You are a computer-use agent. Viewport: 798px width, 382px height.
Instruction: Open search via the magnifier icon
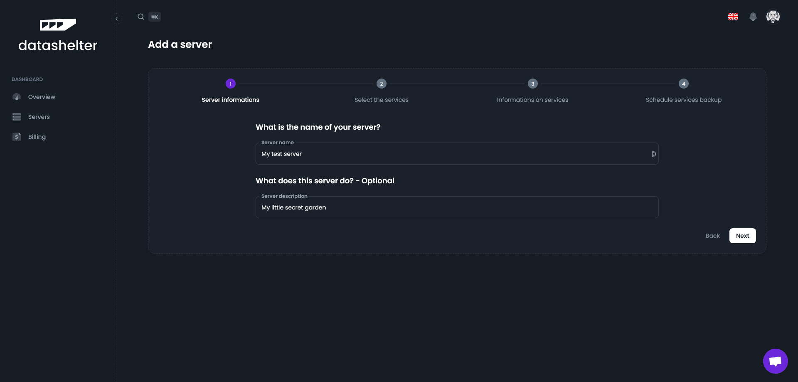(141, 17)
